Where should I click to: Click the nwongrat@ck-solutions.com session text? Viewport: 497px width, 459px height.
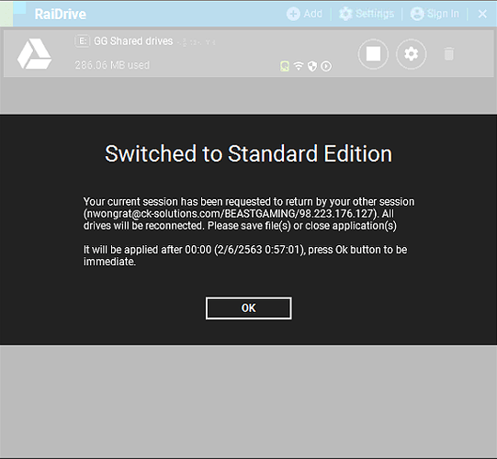231,214
